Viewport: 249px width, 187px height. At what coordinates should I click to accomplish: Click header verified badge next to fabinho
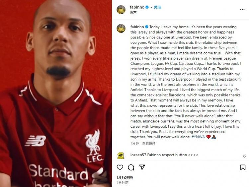point(147,7)
